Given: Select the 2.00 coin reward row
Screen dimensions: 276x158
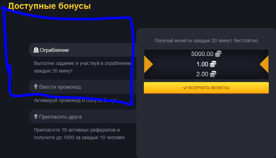Looking at the screenshot, I should click(x=203, y=74).
